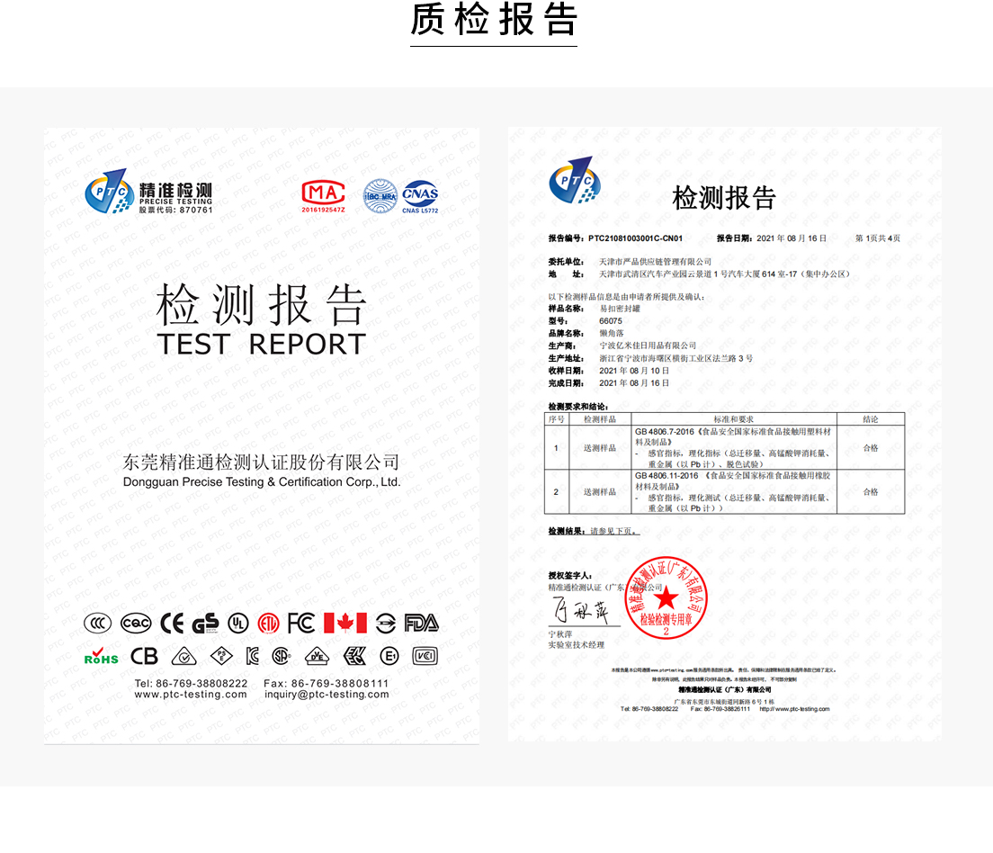Click the red ETL mark
Screen dimensions: 993x853
tap(269, 624)
